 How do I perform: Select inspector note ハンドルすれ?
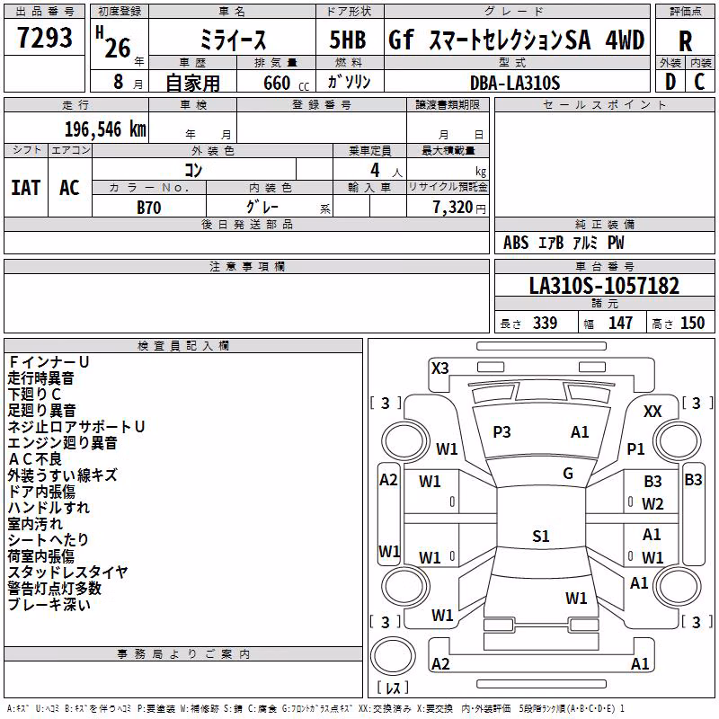point(49,508)
